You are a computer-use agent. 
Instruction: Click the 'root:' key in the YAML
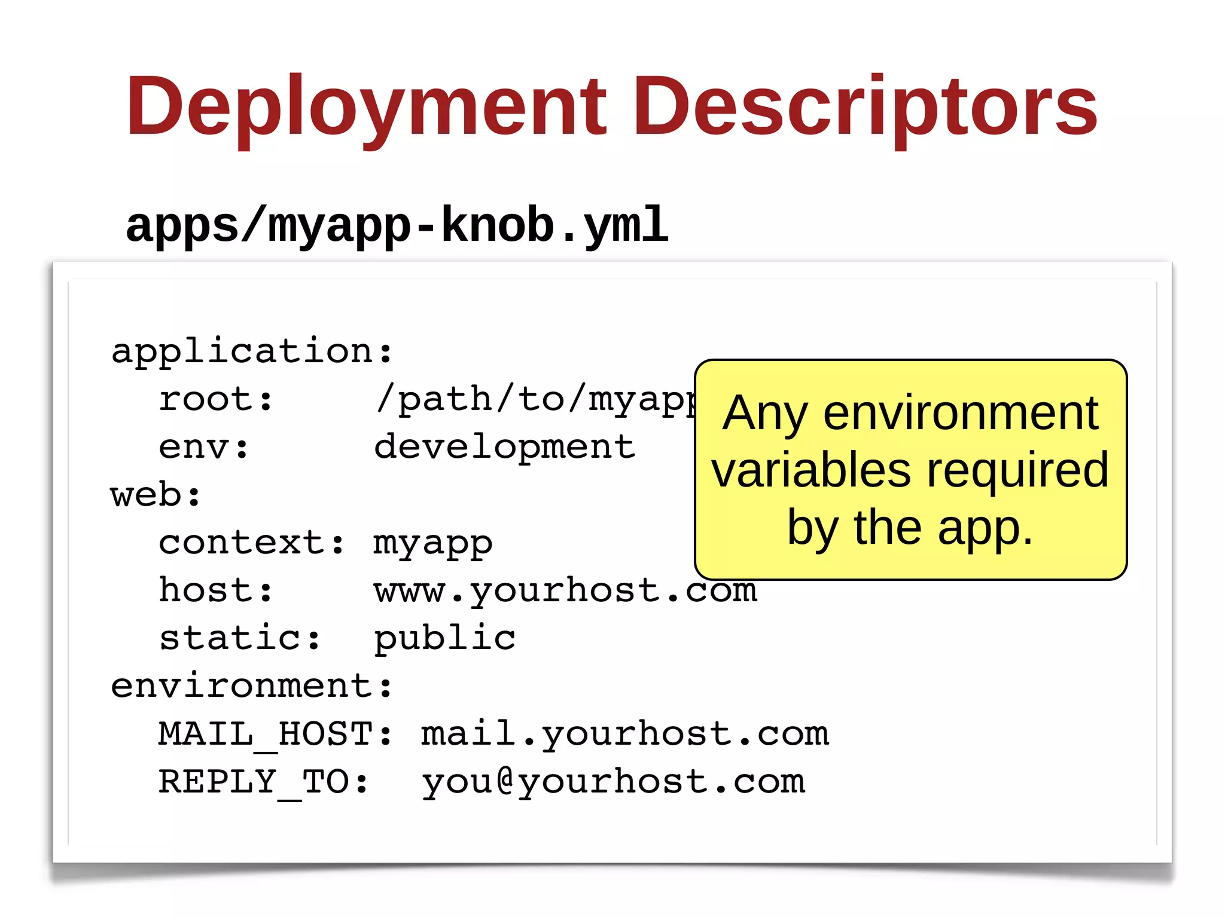point(216,399)
